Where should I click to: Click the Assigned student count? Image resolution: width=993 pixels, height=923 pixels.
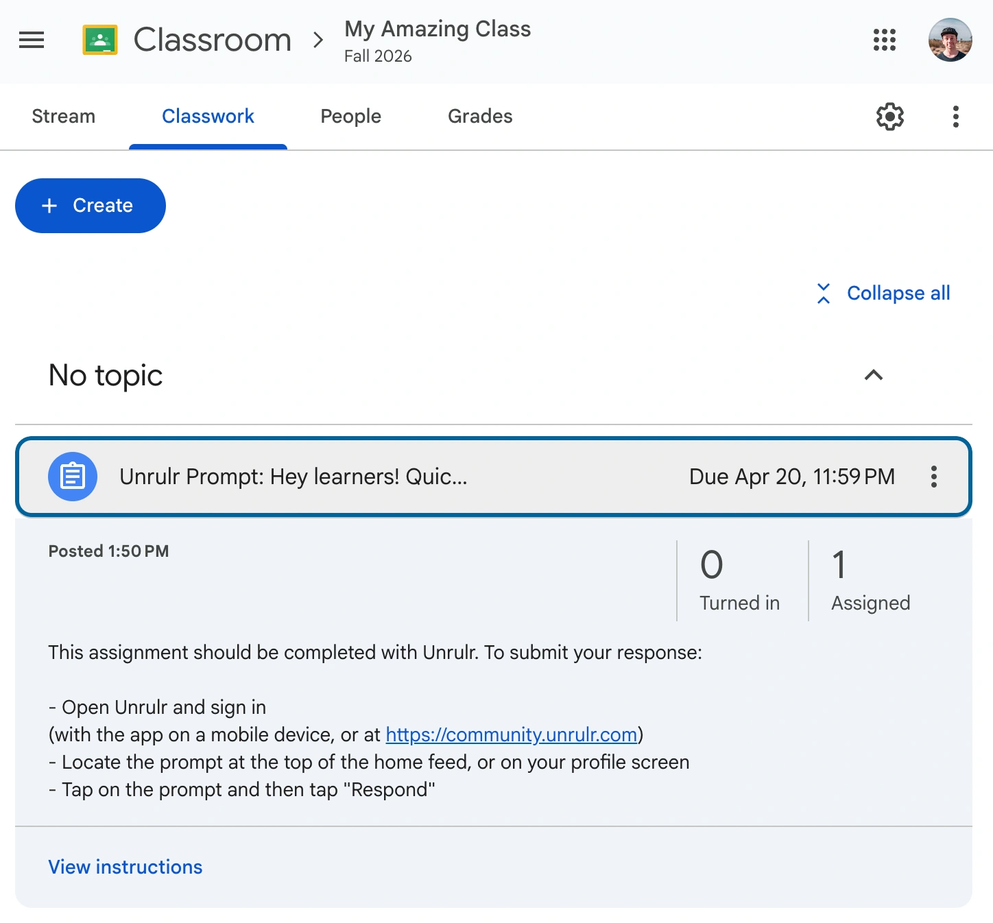coord(870,579)
